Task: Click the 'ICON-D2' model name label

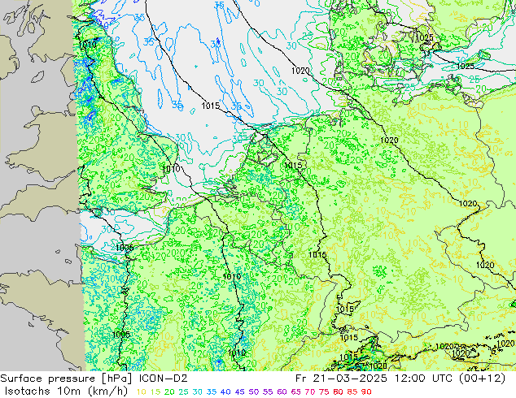Action: (x=164, y=379)
